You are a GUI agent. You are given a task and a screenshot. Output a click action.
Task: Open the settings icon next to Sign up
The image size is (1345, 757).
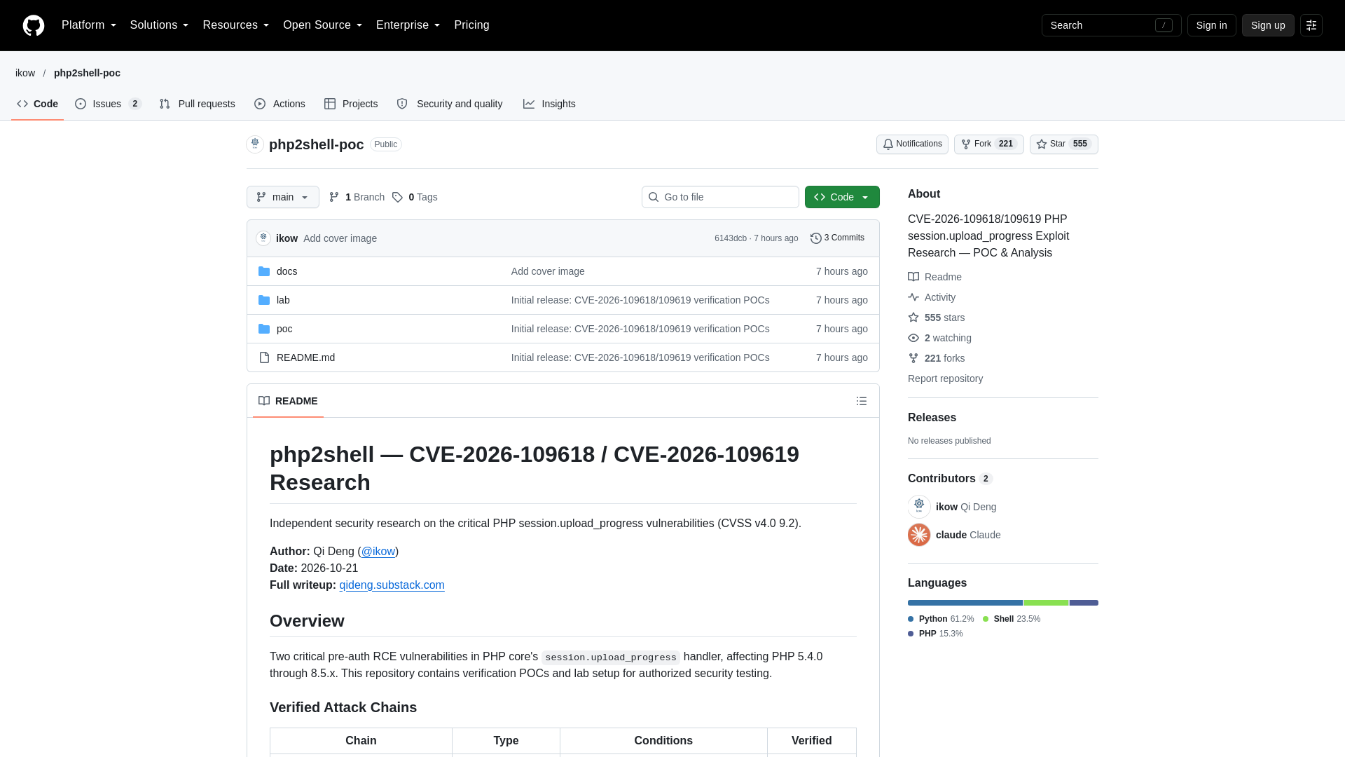[1311, 25]
